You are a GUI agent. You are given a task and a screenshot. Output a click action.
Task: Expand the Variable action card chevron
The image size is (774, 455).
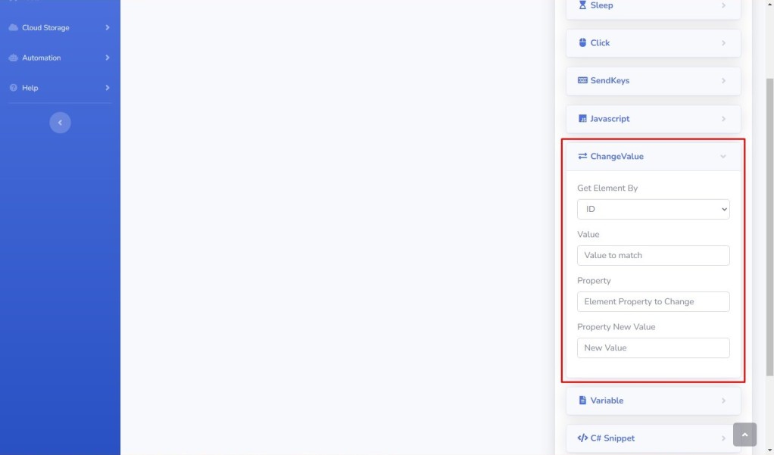pyautogui.click(x=723, y=400)
